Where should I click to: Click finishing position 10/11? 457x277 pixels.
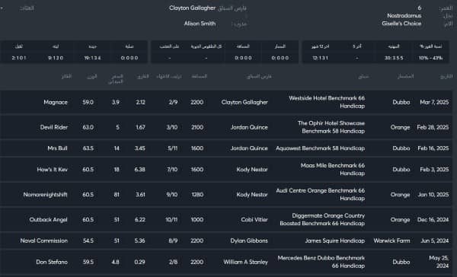[171, 220]
